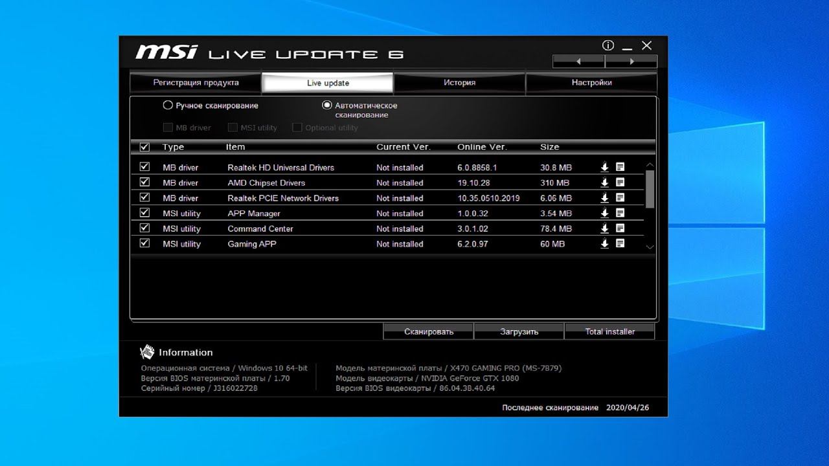829x466 pixels.
Task: Open the APP Manager details document
Action: (620, 213)
